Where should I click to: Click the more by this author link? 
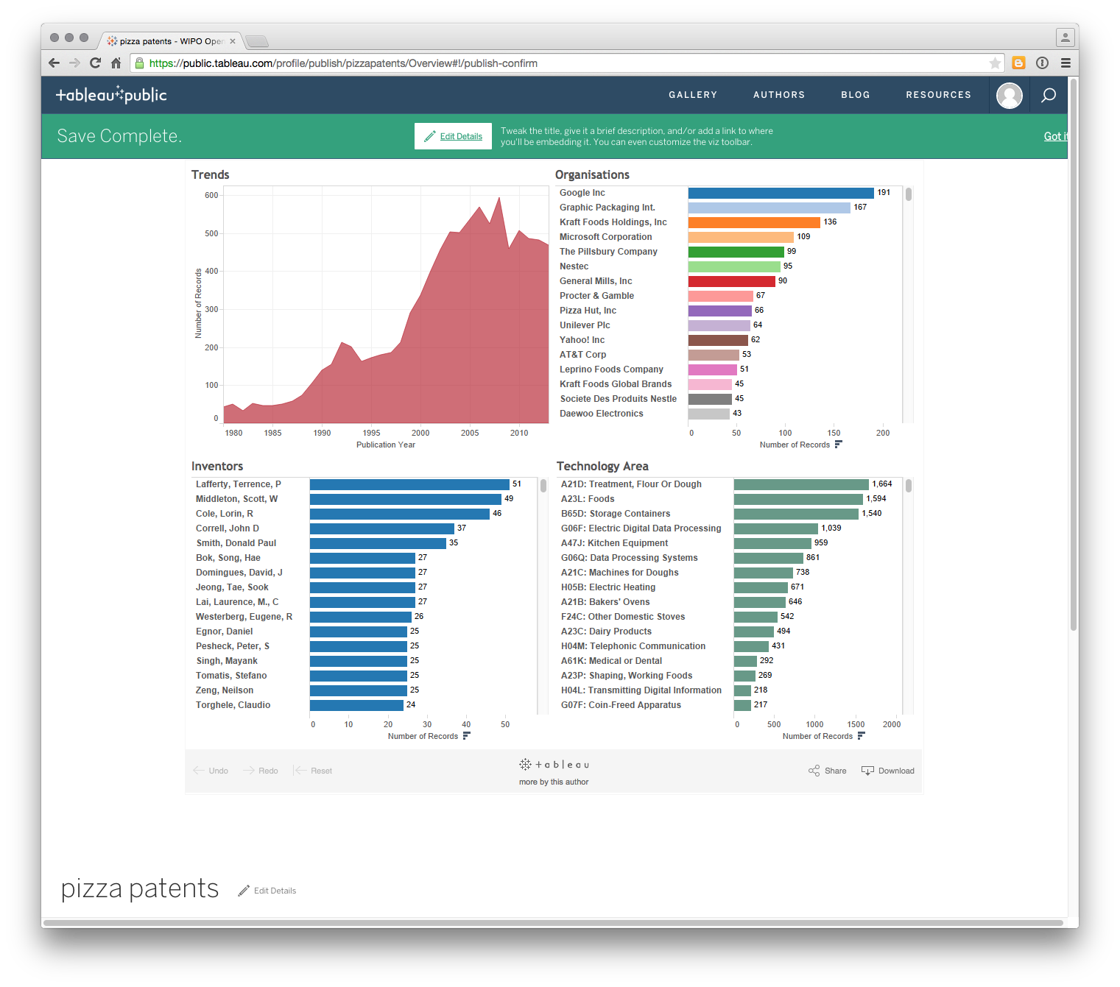pyautogui.click(x=554, y=782)
